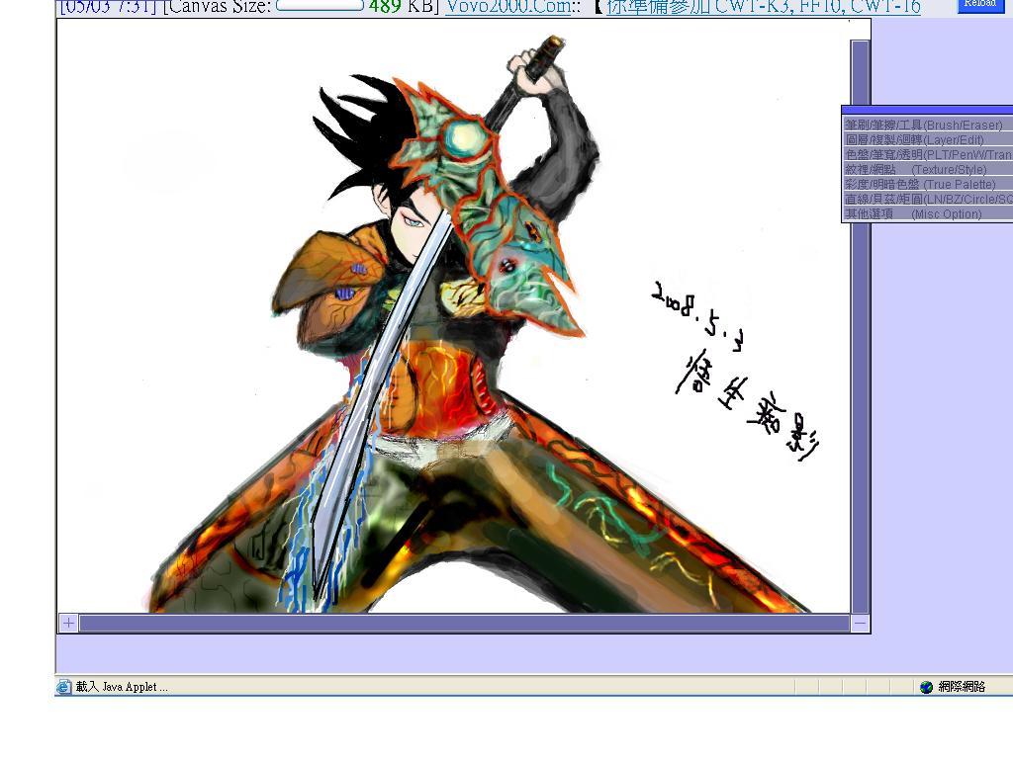The height and width of the screenshot is (759, 1013).
Task: Click the tool panel blue title bar
Action: tap(928, 110)
